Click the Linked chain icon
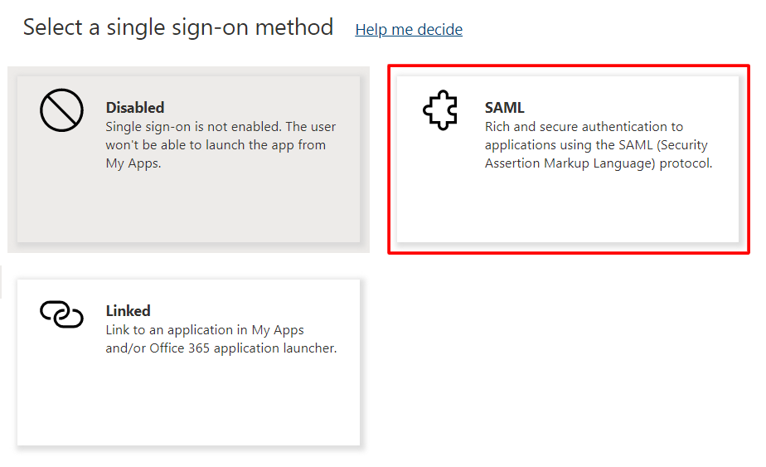This screenshot has width=766, height=467. click(x=61, y=314)
